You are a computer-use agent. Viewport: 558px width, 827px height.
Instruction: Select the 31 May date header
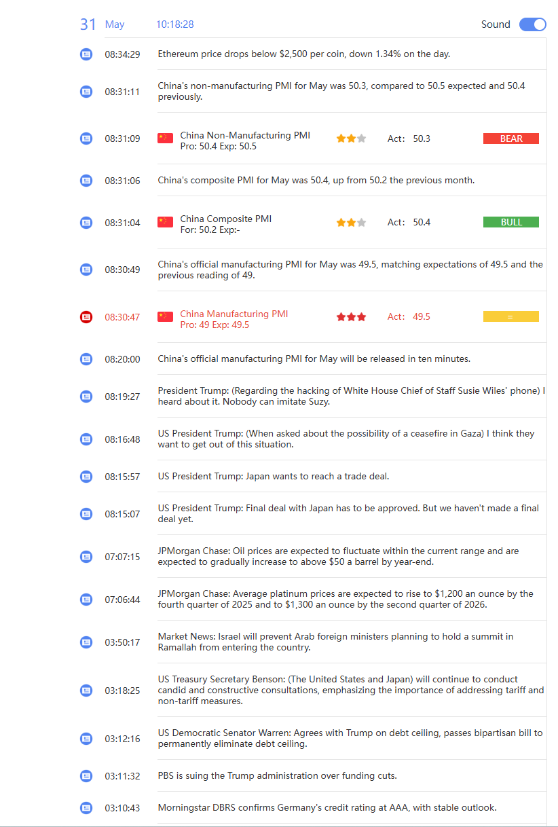click(x=103, y=24)
